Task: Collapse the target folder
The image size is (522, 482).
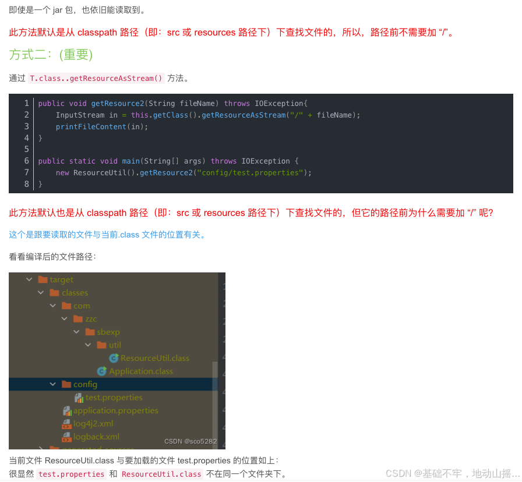Action: tap(29, 279)
